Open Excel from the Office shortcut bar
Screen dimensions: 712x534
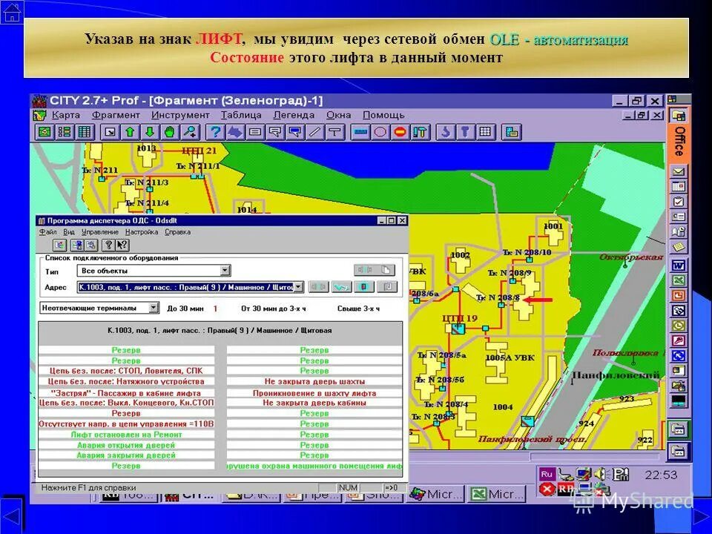point(679,280)
